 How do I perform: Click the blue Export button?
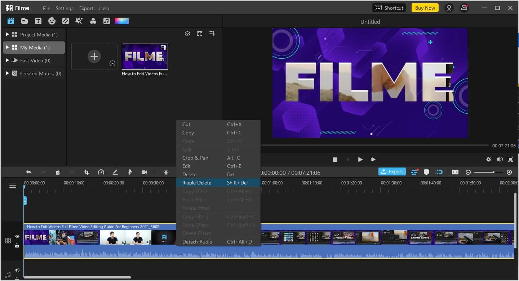coord(392,171)
